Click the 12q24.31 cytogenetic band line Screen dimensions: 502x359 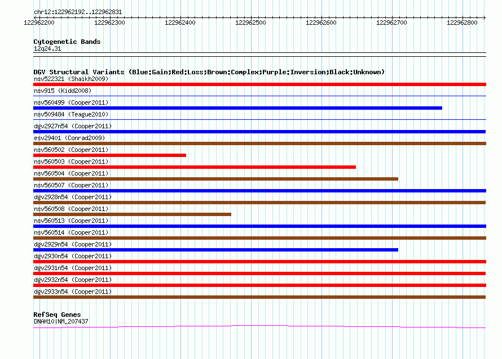[259, 55]
